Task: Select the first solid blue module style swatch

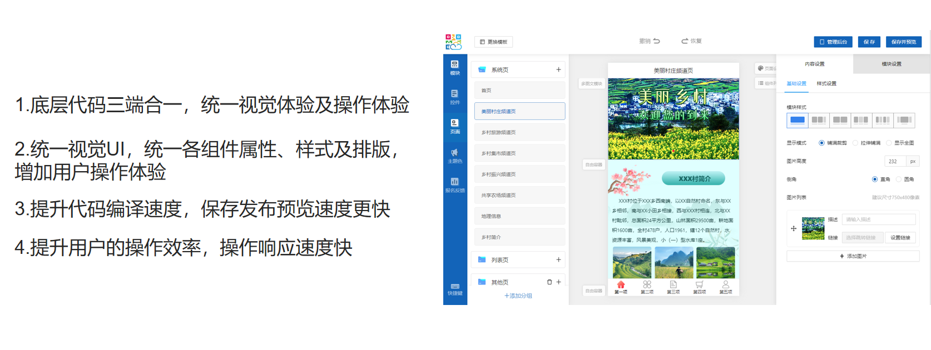Action: pos(797,120)
